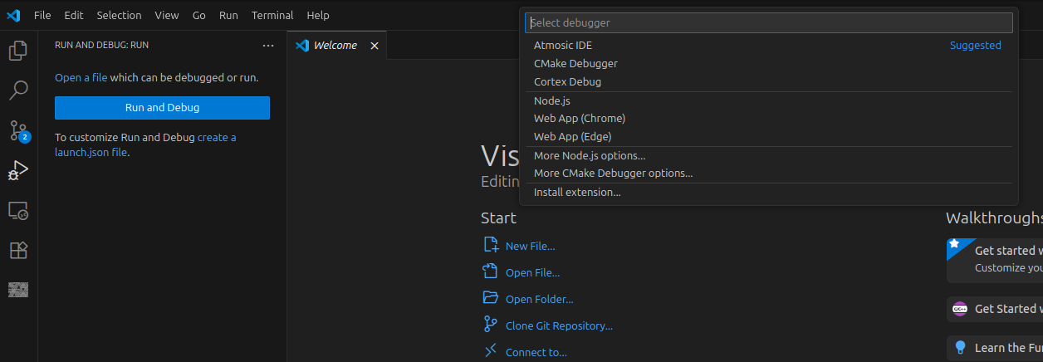This screenshot has height=362, width=1043.
Task: Click the lightbulb walkthrough icon
Action: click(960, 348)
